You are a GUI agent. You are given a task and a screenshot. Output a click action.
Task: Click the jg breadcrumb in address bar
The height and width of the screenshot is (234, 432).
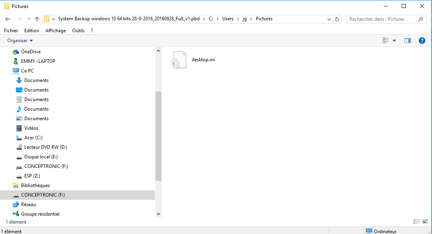tap(244, 19)
